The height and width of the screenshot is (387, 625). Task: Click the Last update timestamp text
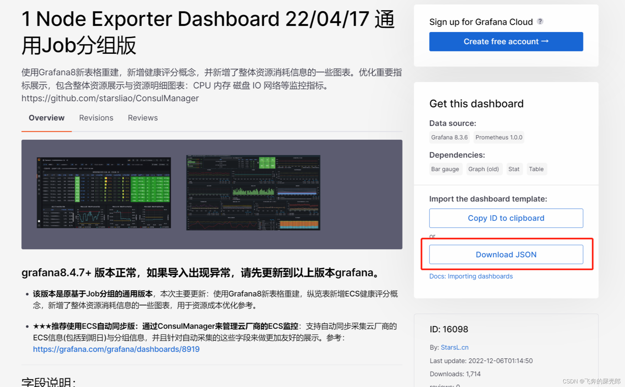[481, 361]
